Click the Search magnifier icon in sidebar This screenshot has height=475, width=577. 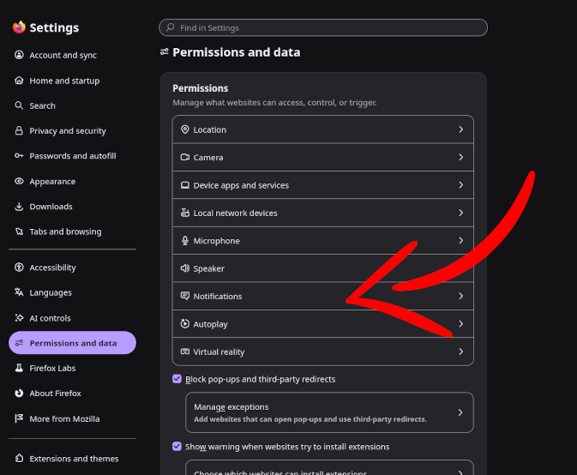pos(19,106)
